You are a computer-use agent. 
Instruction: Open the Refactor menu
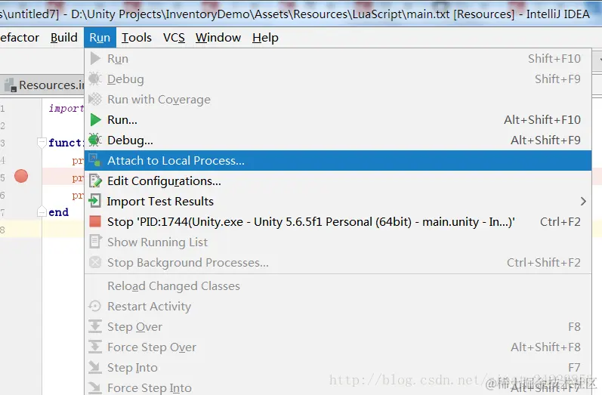[x=19, y=38]
